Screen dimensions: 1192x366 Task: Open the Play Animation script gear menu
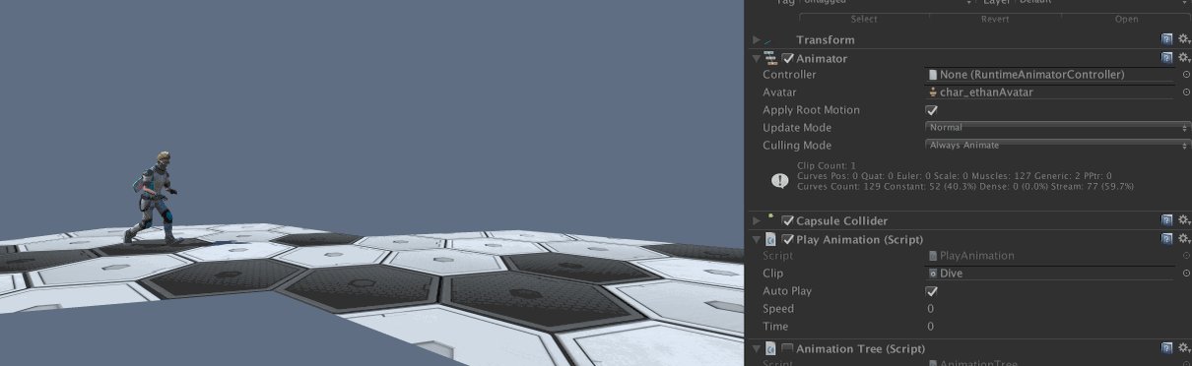[1183, 239]
